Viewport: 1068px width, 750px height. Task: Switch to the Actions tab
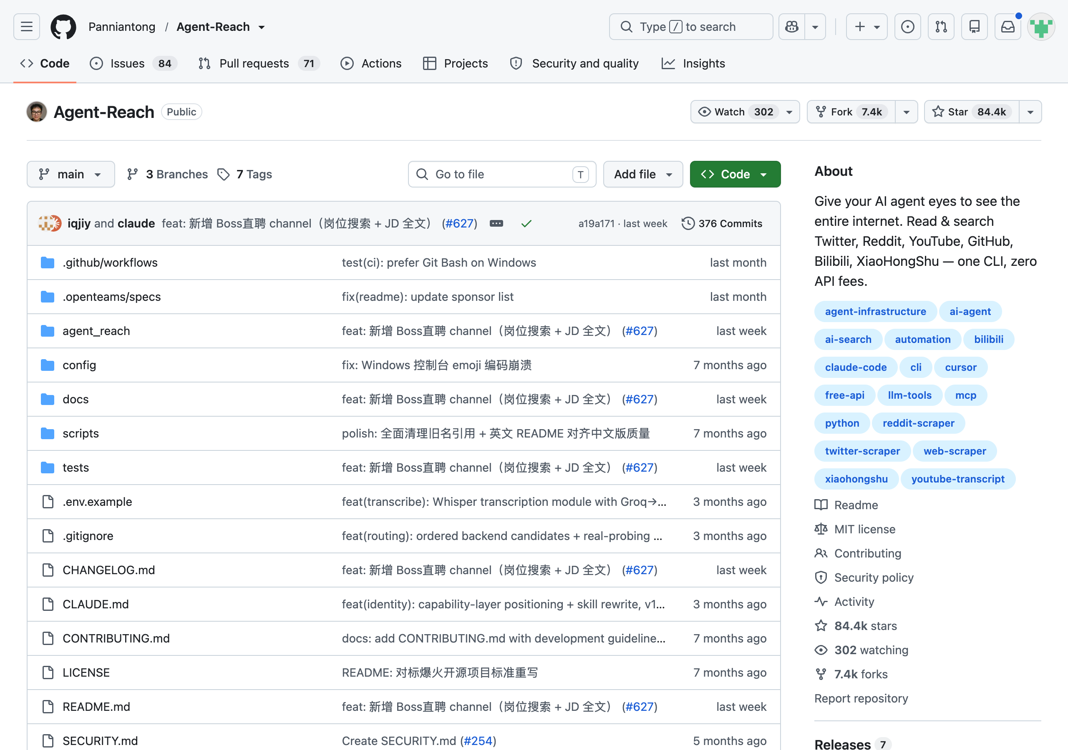[371, 63]
